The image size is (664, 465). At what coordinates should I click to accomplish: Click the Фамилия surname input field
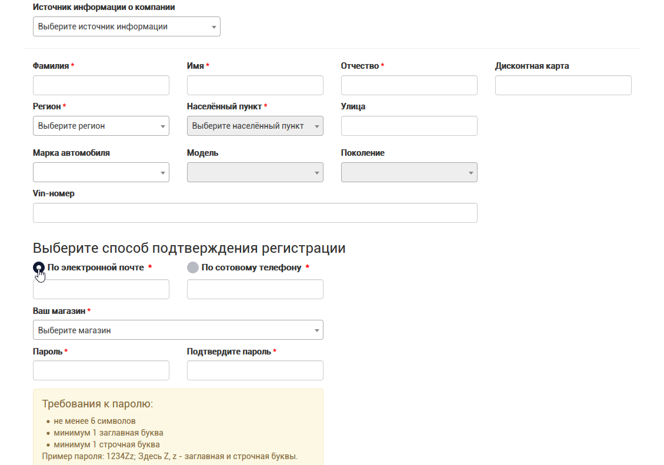pos(101,85)
